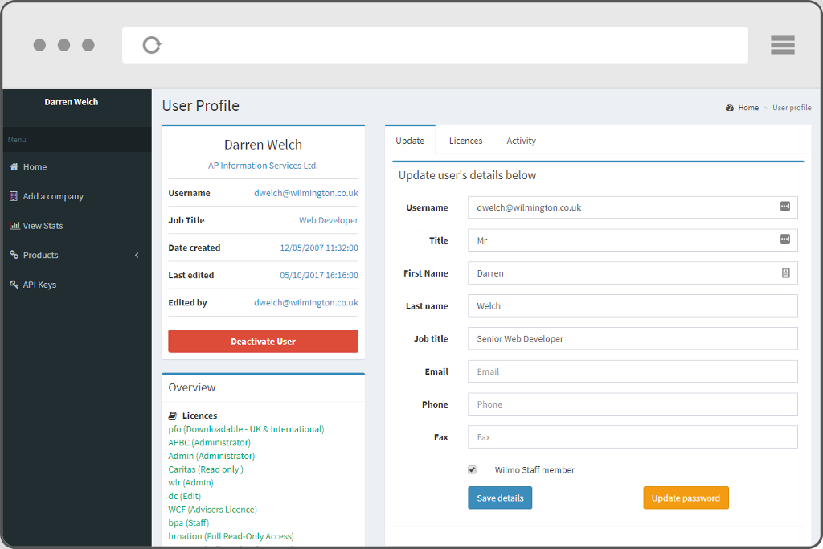
Task: Click the Home icon in sidebar
Action: [x=14, y=167]
